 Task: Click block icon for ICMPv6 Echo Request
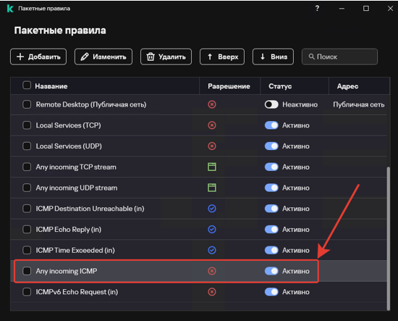tap(212, 292)
